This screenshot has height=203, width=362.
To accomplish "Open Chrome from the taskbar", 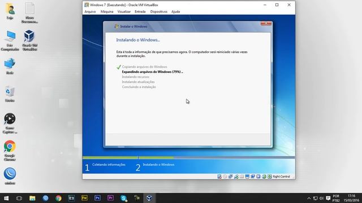I will click(x=58, y=198).
